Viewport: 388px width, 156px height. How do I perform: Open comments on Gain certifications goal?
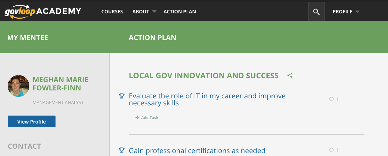[x=333, y=150]
